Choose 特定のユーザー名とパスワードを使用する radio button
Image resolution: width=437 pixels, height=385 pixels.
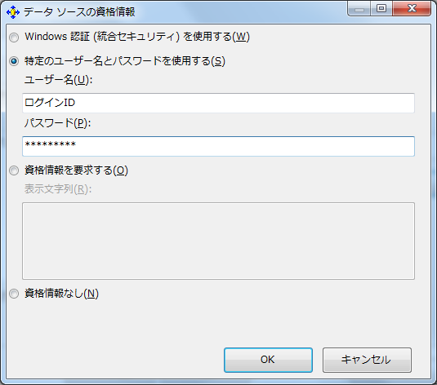point(14,61)
